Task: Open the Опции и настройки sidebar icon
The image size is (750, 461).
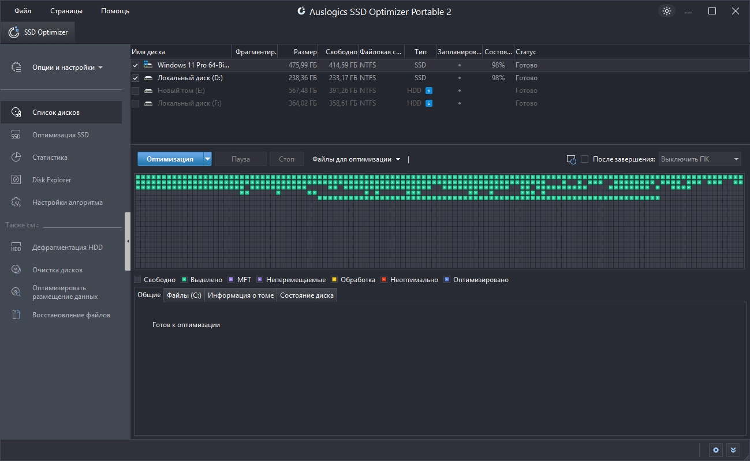Action: click(17, 67)
